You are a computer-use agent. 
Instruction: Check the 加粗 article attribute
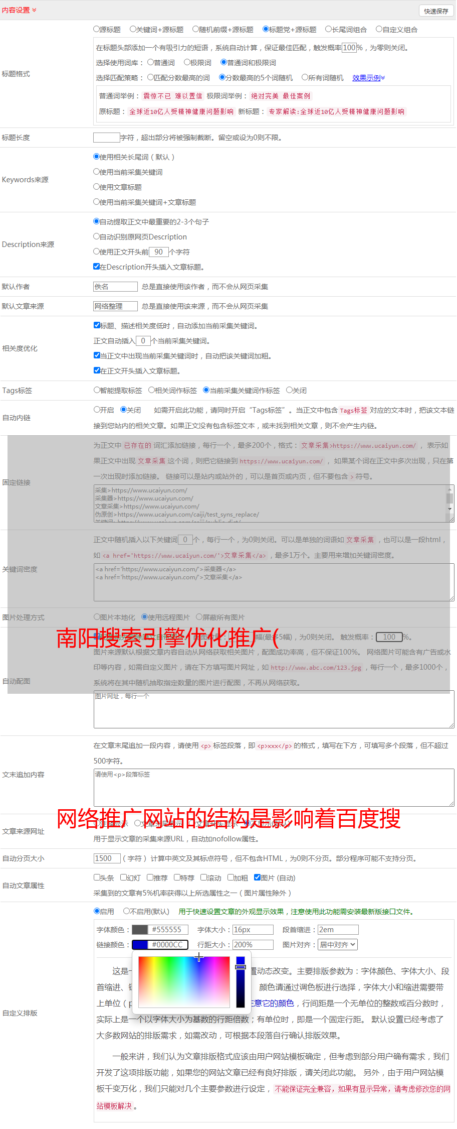point(231,877)
